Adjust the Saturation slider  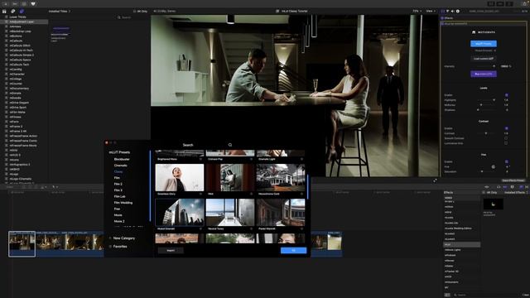point(486,171)
